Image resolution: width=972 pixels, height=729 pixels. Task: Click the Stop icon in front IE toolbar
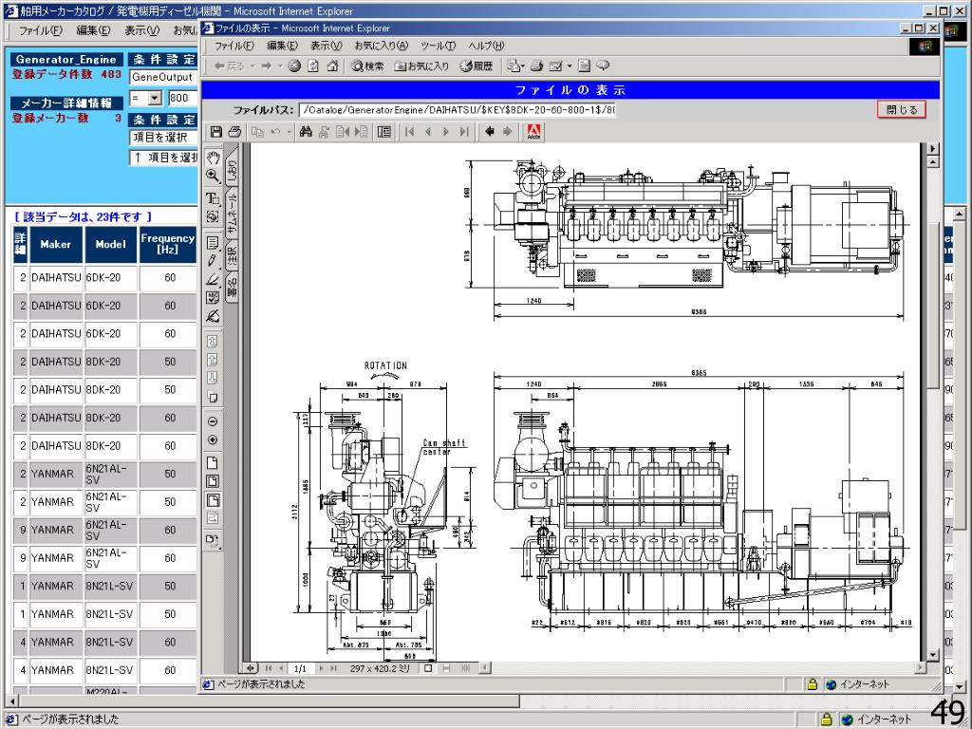[294, 65]
